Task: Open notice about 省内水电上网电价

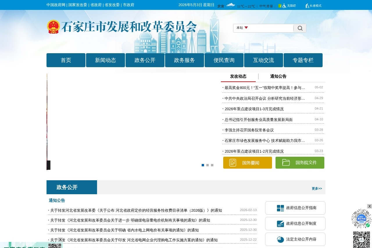Action: [124, 230]
